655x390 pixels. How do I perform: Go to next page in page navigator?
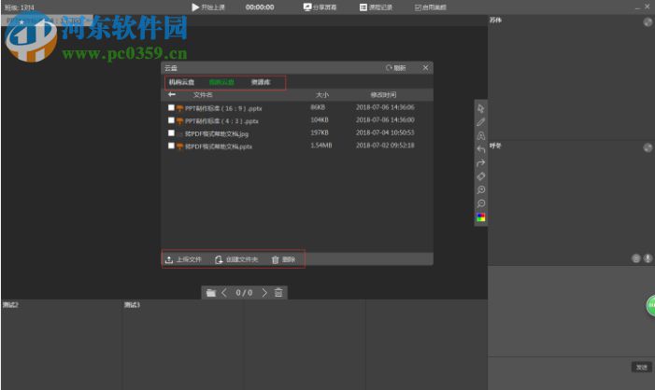[264, 293]
